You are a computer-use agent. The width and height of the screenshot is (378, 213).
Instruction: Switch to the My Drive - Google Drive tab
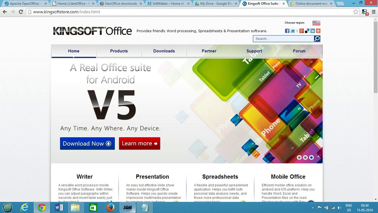(x=216, y=4)
